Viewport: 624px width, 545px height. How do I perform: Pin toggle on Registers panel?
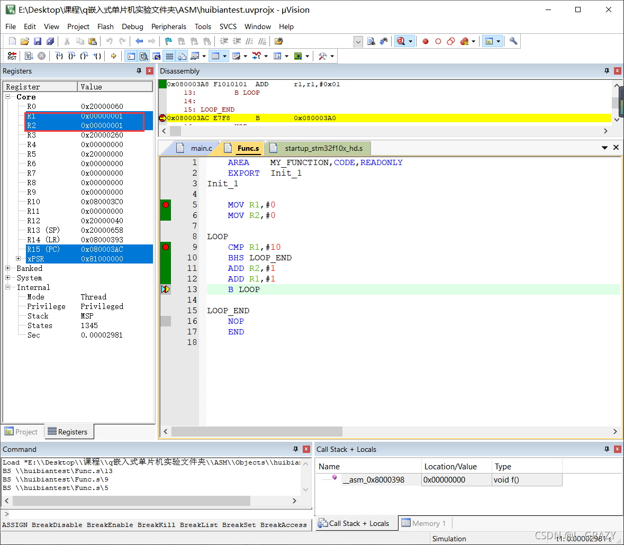coord(139,71)
